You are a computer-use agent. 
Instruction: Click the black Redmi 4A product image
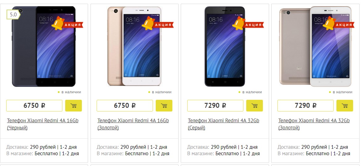[x=44, y=47]
